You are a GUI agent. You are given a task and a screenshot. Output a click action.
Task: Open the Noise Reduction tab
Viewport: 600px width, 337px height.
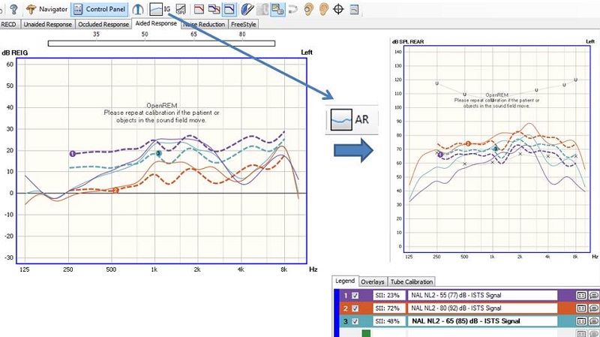[204, 24]
